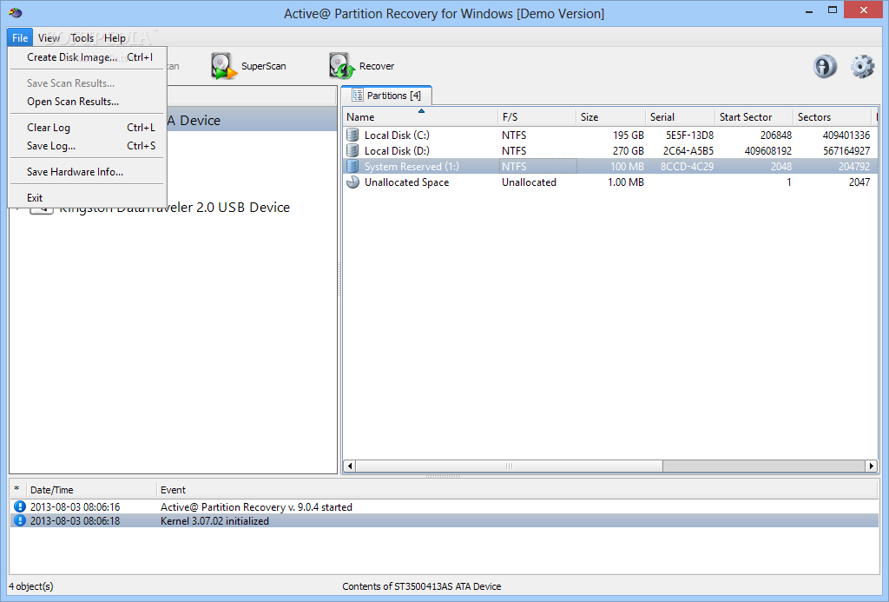Click horizontal scrollbar right arrow
The width and height of the screenshot is (889, 602).
(x=872, y=466)
